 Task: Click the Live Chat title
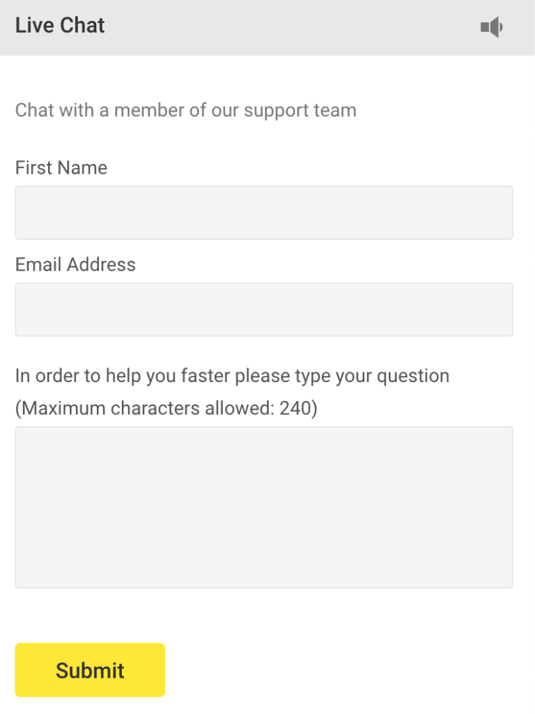tap(60, 26)
